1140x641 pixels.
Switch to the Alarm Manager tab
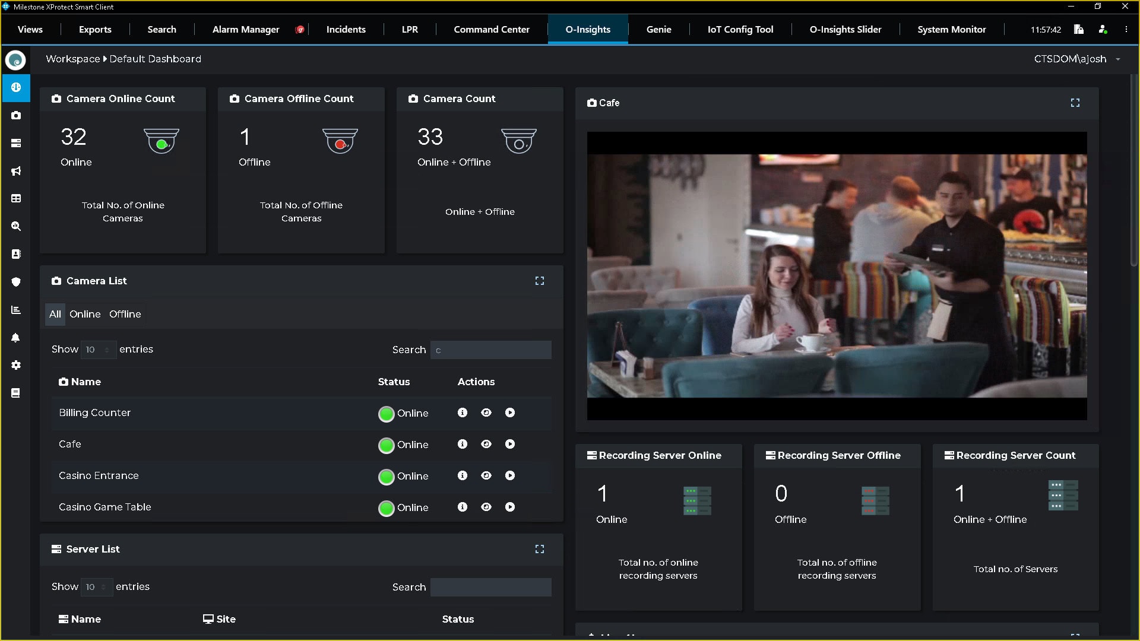click(x=246, y=29)
